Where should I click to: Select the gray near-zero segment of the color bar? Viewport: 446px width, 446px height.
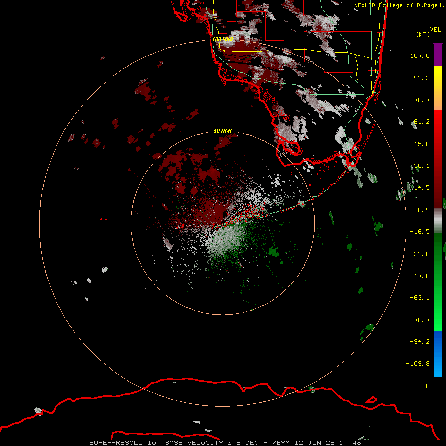pyautogui.click(x=438, y=221)
